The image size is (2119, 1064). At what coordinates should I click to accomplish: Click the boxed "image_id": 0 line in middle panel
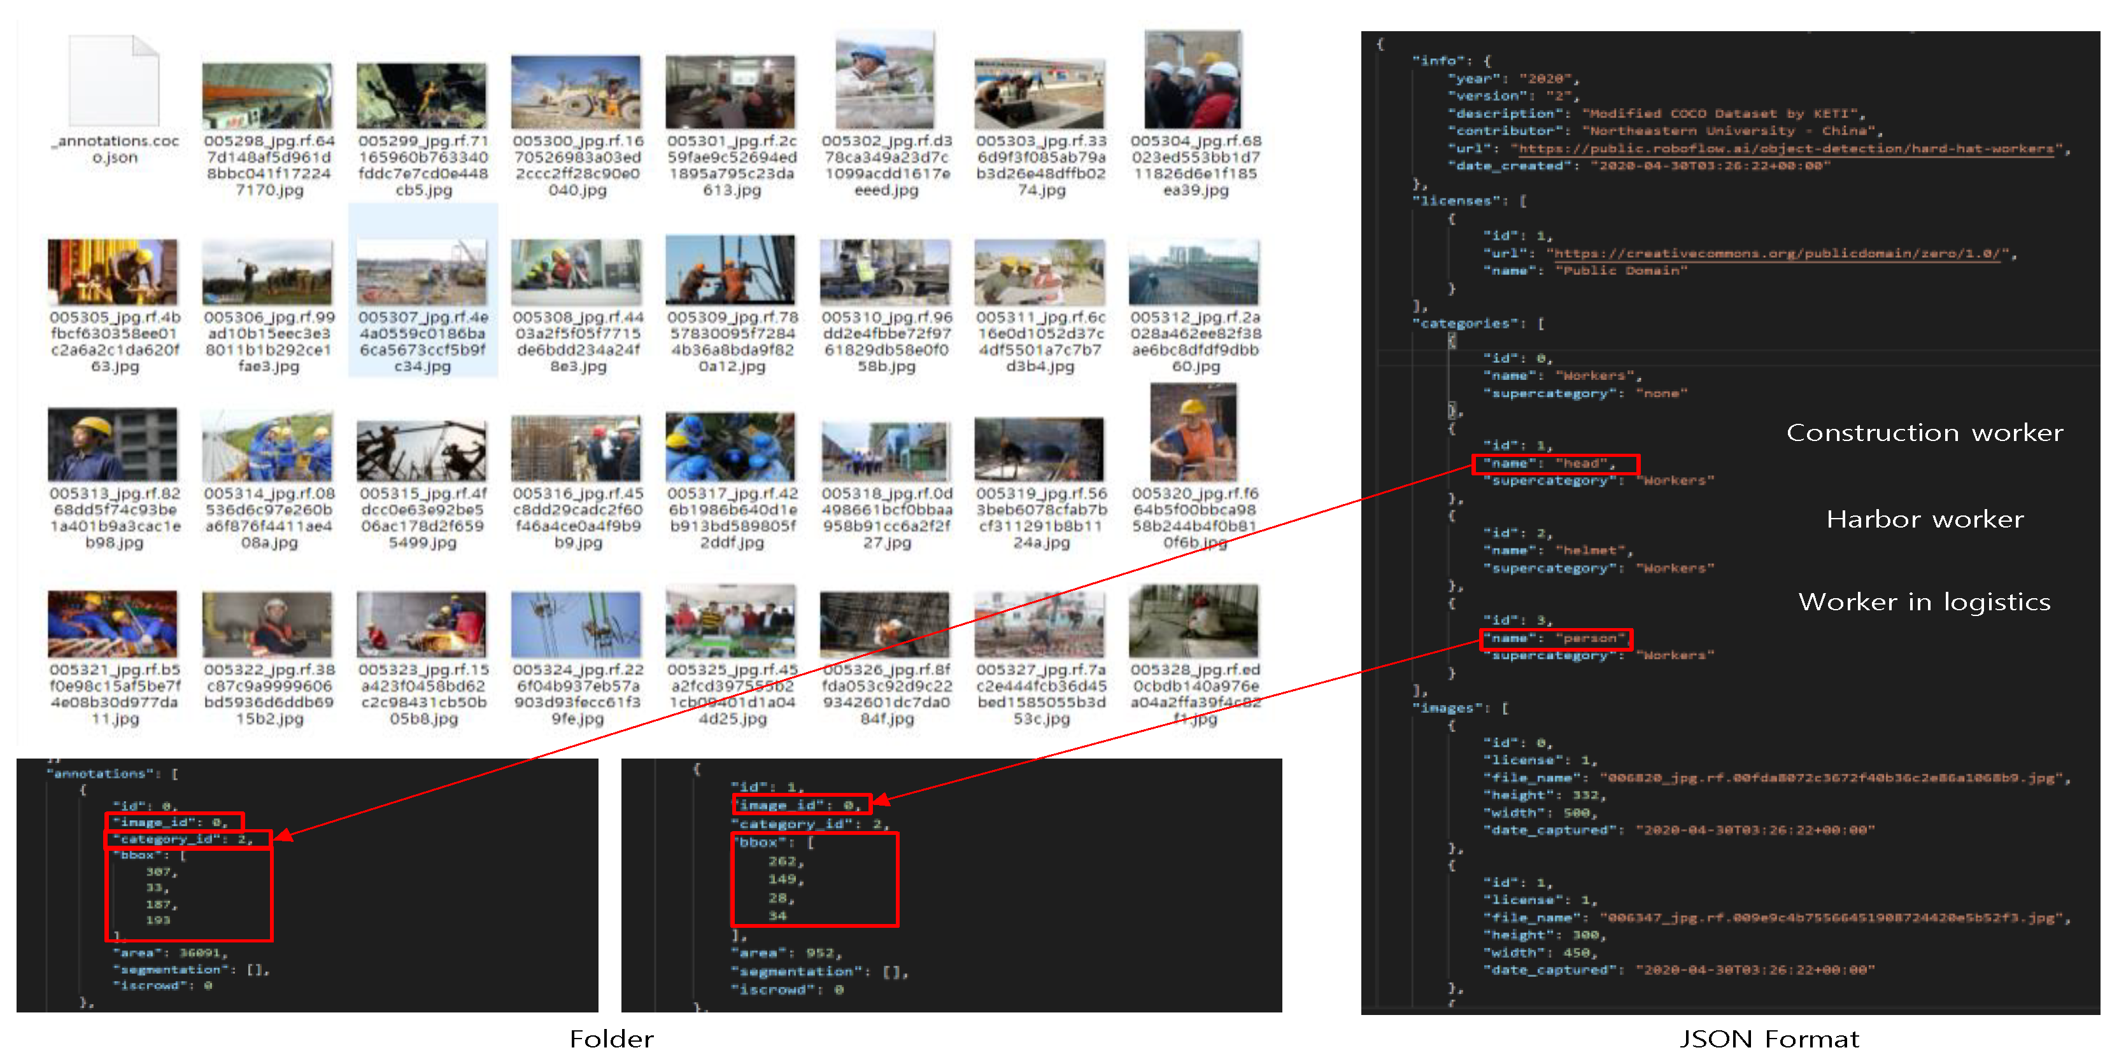point(800,806)
